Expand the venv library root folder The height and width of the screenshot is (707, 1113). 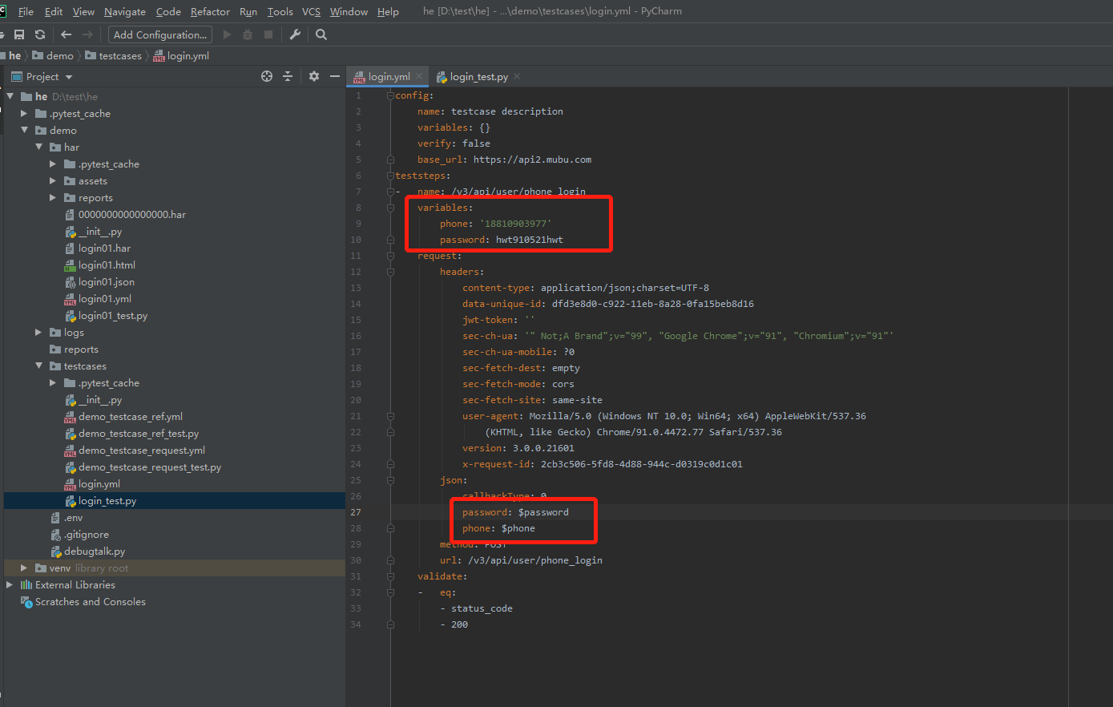point(24,568)
